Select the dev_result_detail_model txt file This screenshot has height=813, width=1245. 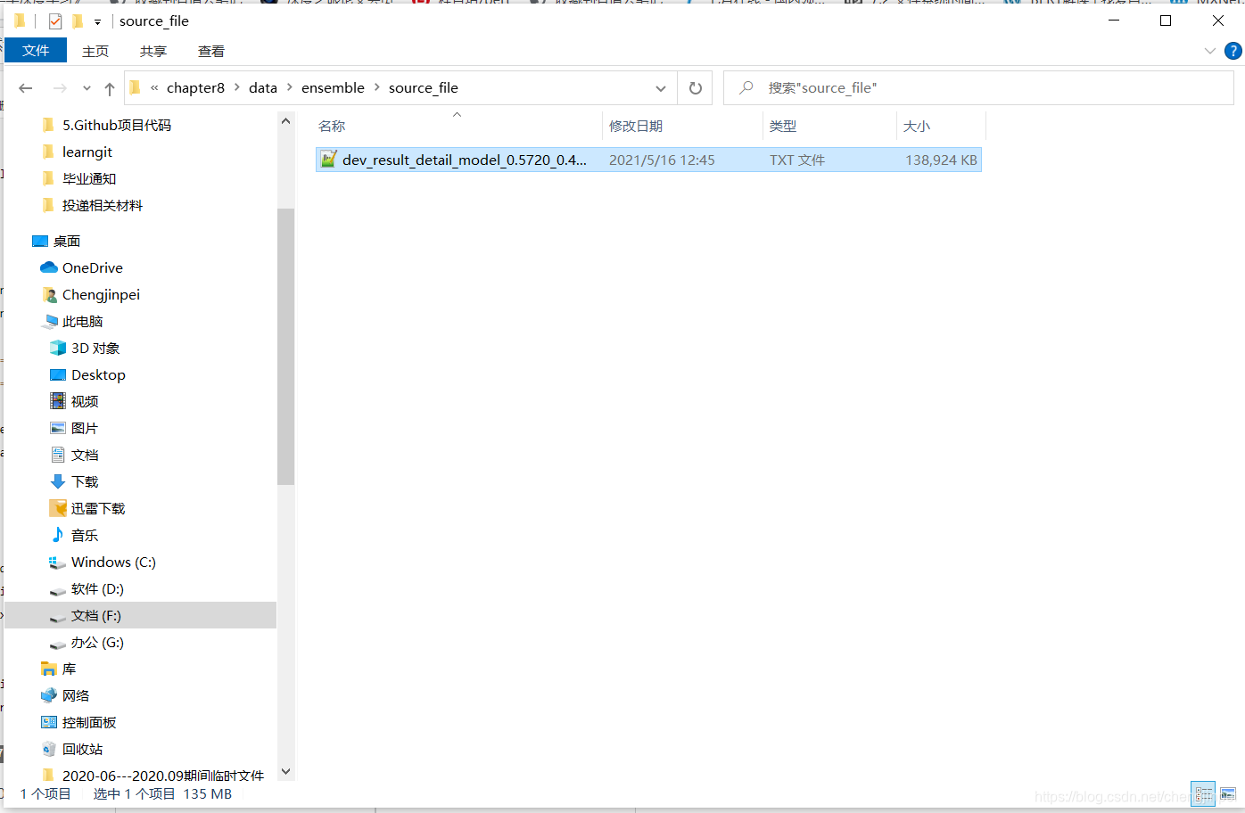(x=648, y=160)
